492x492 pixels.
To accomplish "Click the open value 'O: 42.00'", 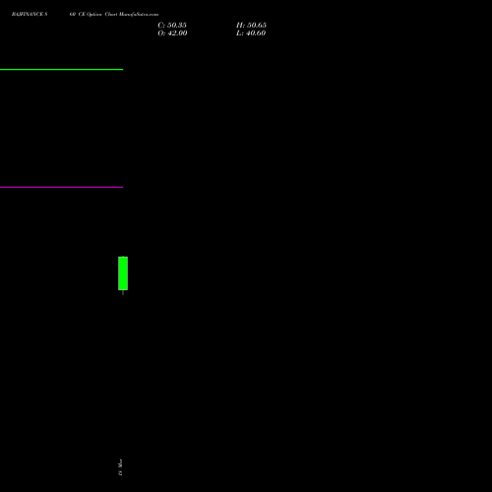I will tap(172, 33).
